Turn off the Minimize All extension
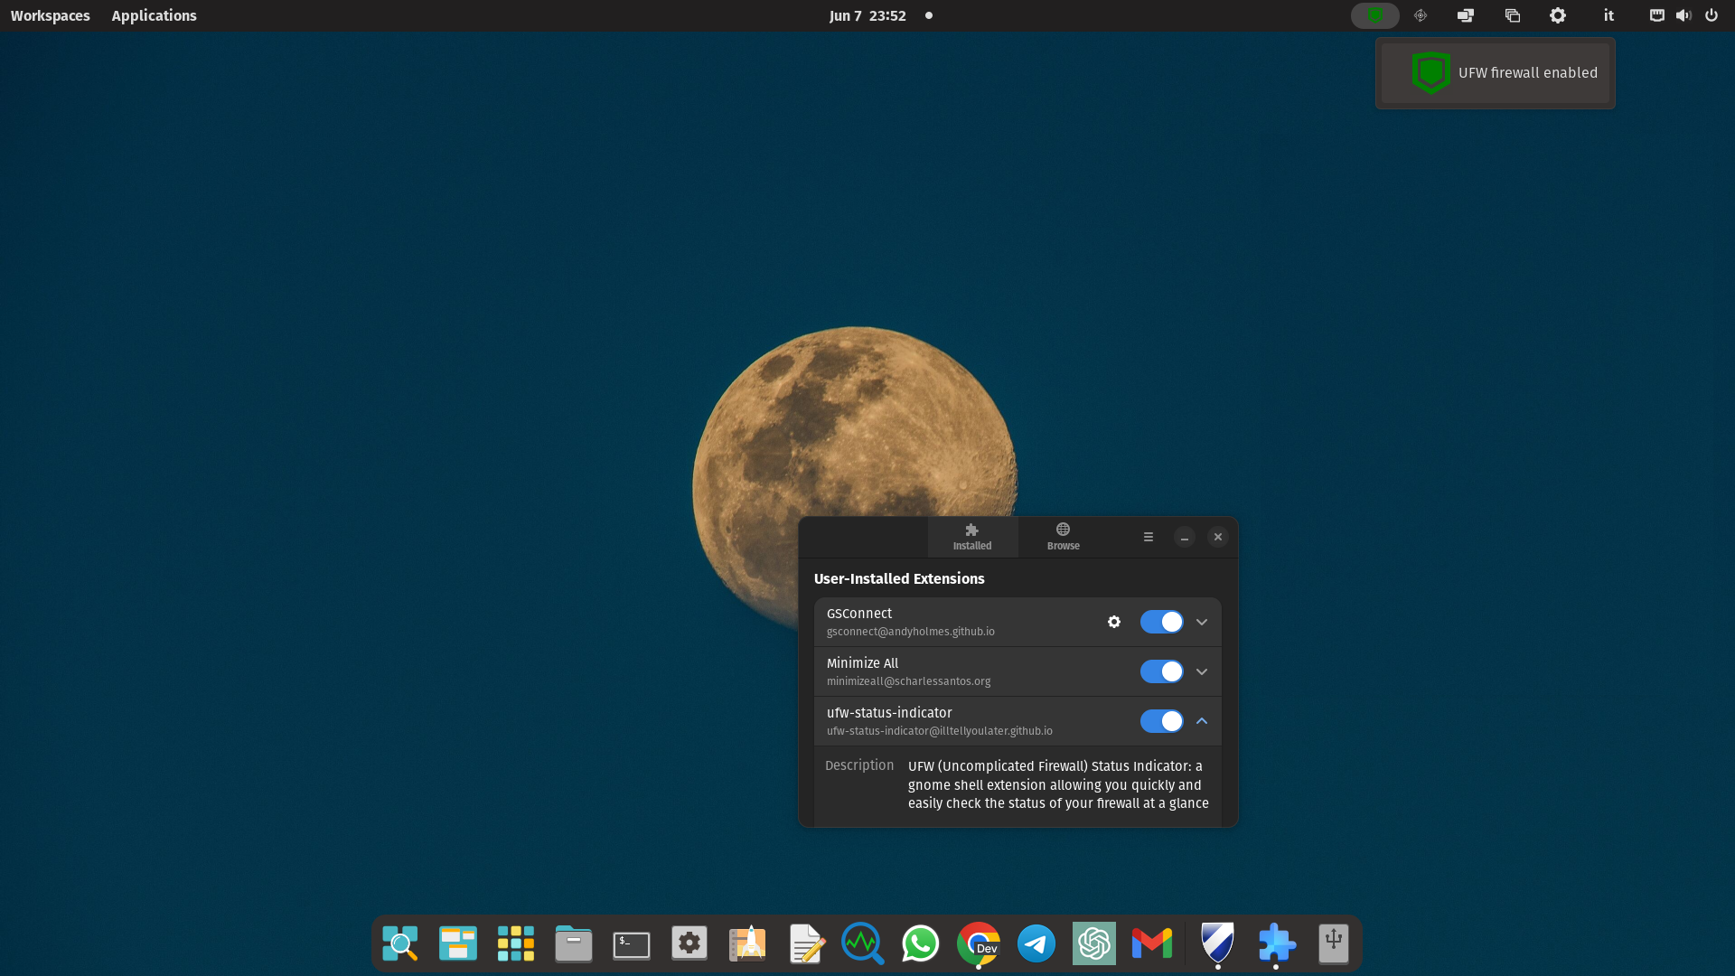 (x=1161, y=671)
